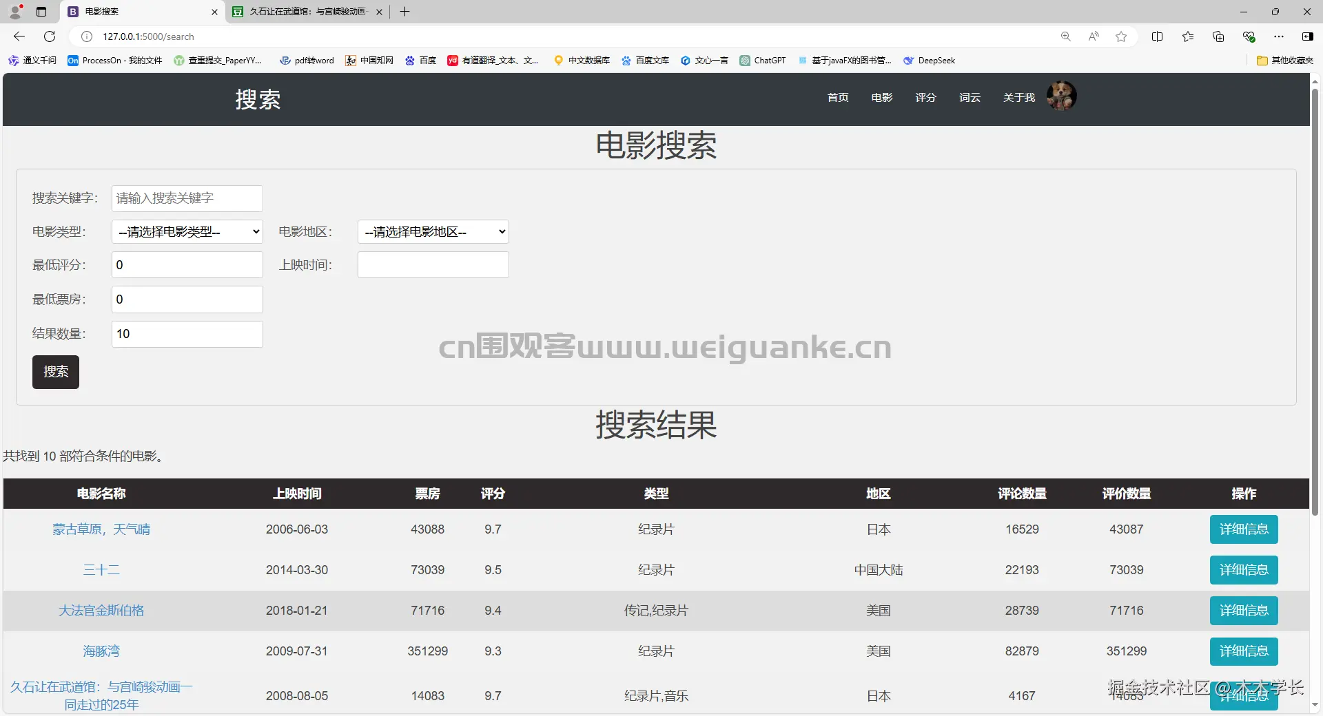
Task: Open the 中文数据库 bookmark
Action: [x=582, y=61]
